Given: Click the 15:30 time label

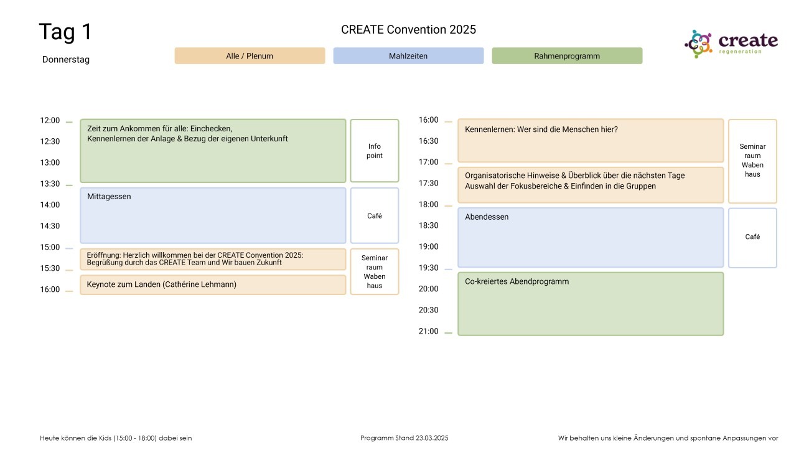Looking at the screenshot, I should pyautogui.click(x=50, y=268).
